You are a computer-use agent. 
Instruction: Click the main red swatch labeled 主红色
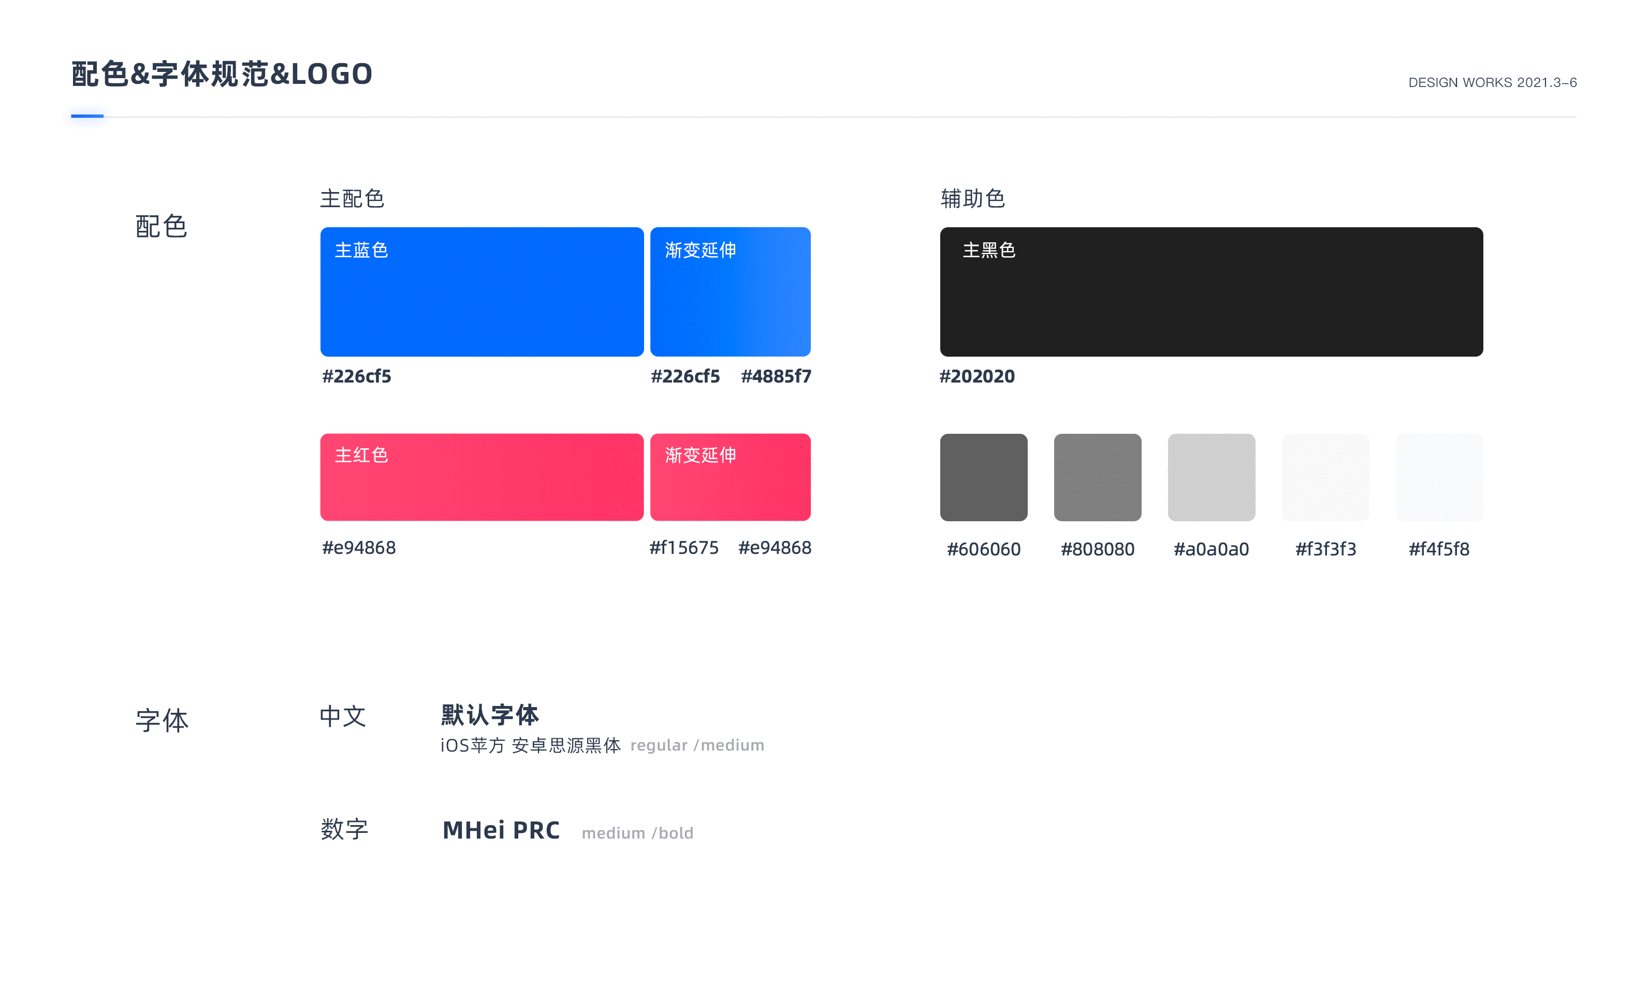tap(482, 477)
